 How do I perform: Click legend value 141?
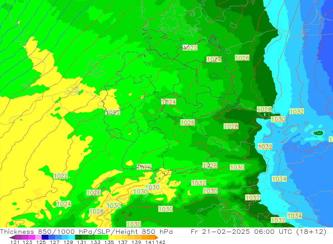pos(150,242)
